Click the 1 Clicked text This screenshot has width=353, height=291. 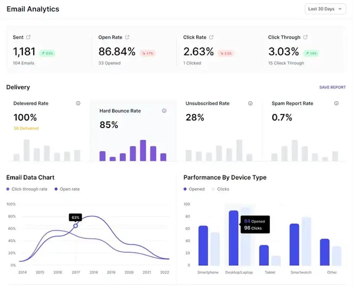tap(192, 63)
